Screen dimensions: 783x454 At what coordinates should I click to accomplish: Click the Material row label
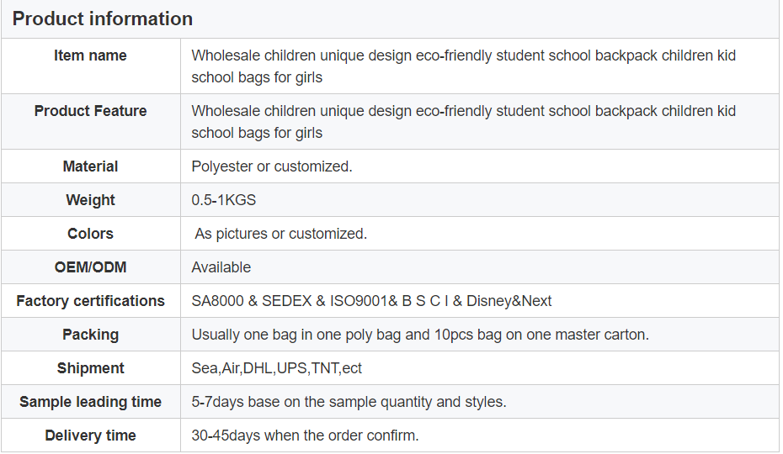click(x=90, y=166)
